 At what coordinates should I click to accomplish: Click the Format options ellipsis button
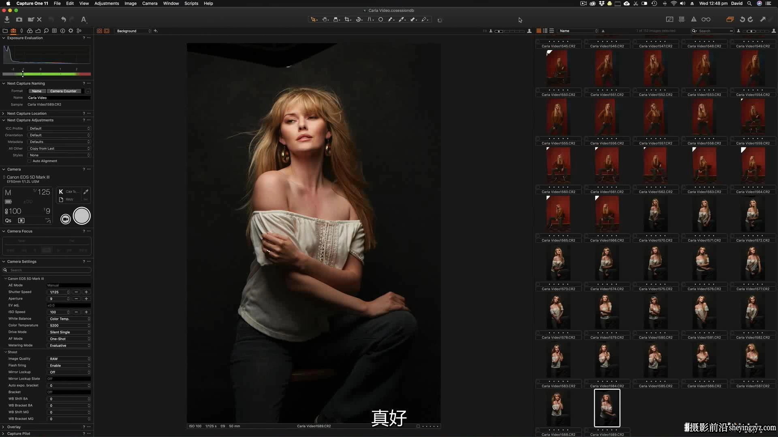pyautogui.click(x=88, y=91)
